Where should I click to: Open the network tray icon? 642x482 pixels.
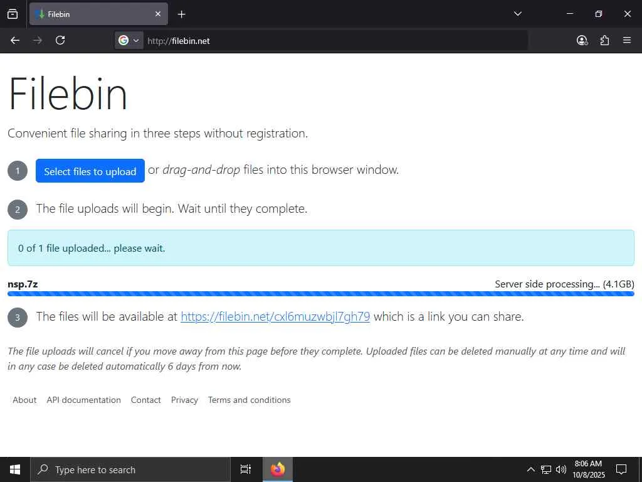pos(546,469)
